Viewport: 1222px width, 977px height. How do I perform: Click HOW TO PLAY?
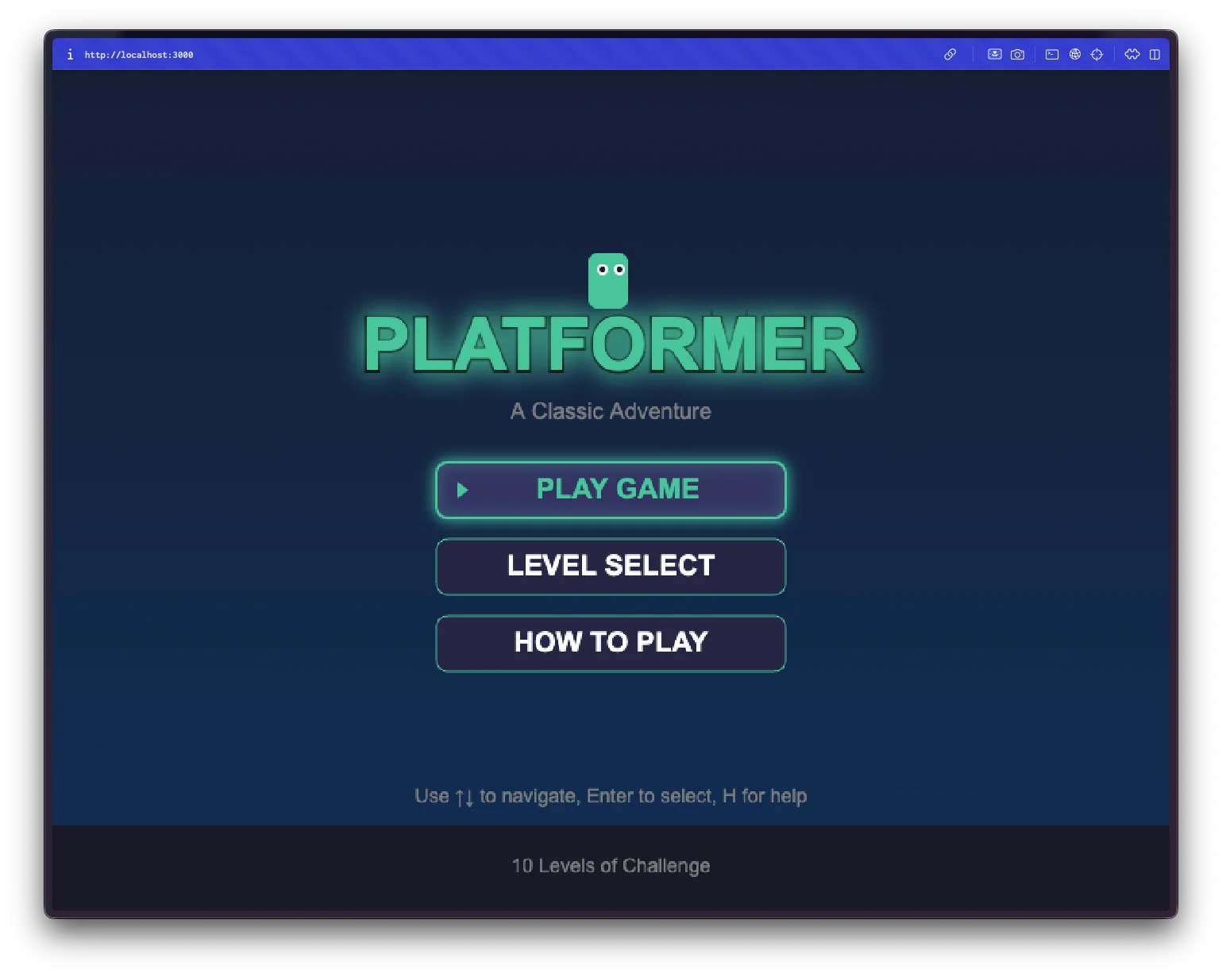point(610,643)
